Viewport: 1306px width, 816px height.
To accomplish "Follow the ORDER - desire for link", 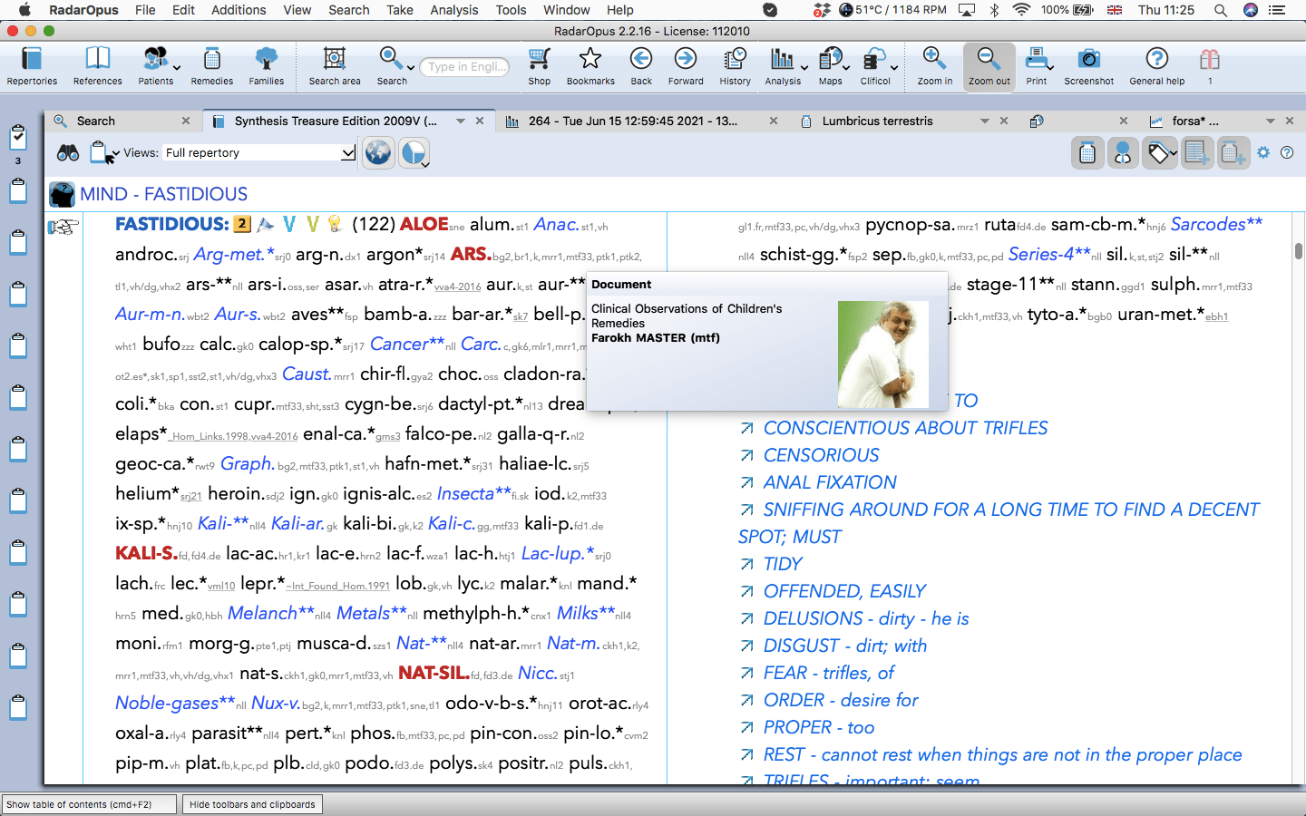I will coord(841,700).
